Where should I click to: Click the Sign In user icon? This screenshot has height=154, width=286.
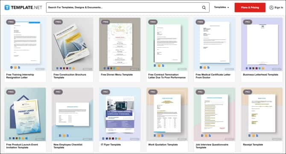271,8
